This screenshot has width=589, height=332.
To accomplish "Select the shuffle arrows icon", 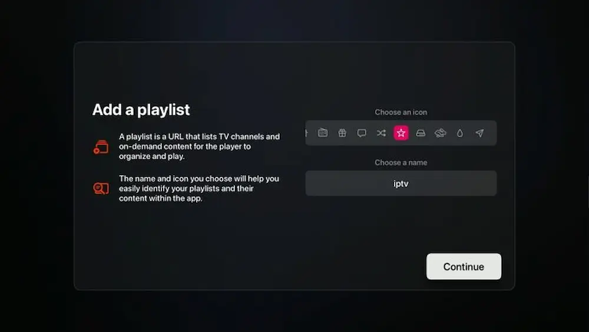I will click(381, 133).
